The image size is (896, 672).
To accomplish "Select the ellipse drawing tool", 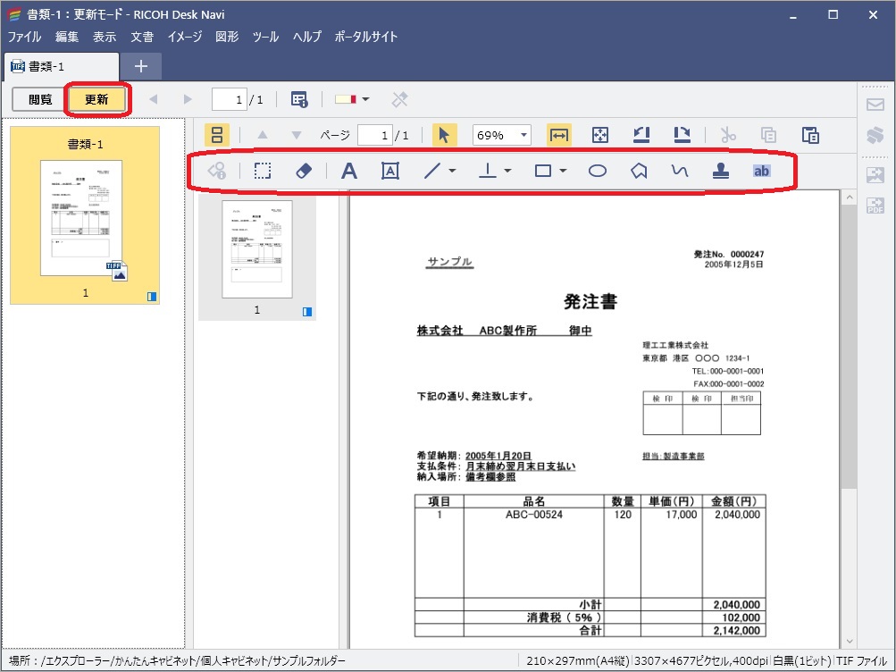I will tap(598, 171).
